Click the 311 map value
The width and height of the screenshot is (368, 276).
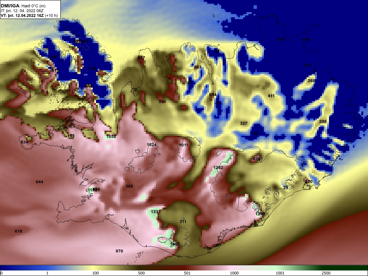tap(183, 222)
